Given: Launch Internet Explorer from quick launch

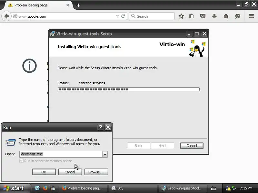Looking at the screenshot, I should point(37,188).
